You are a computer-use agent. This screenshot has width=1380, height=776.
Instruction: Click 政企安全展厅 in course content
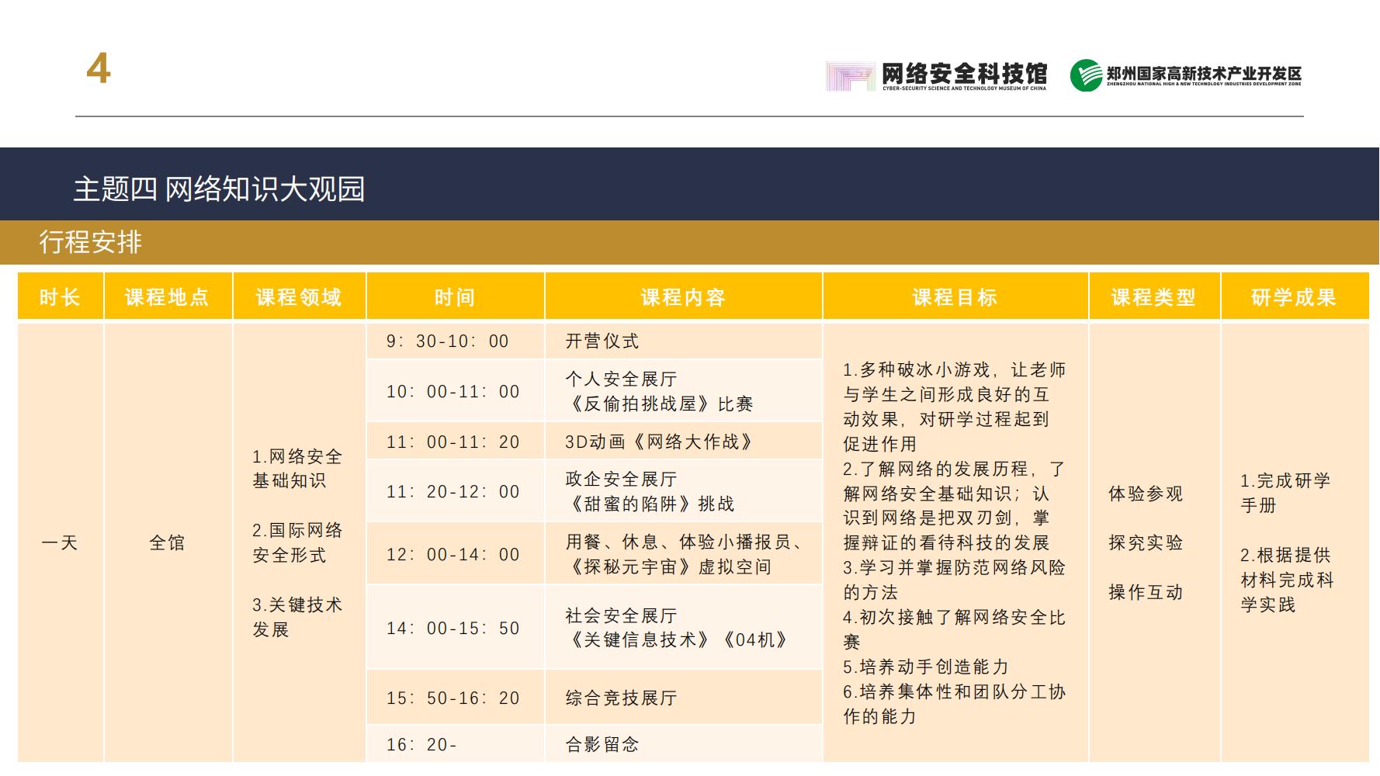pos(621,479)
